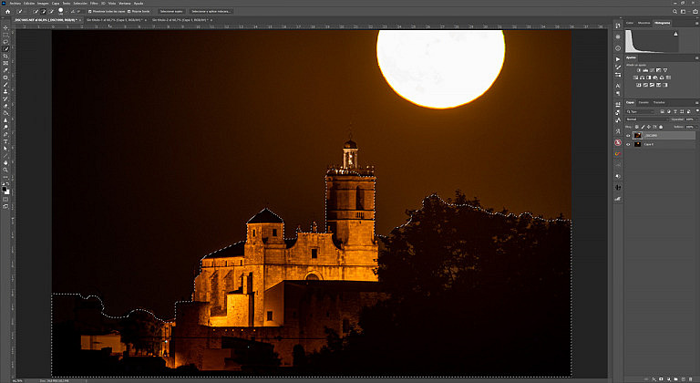Toggle visibility of the Capa 0 layer
This screenshot has width=700, height=383.
tap(629, 144)
